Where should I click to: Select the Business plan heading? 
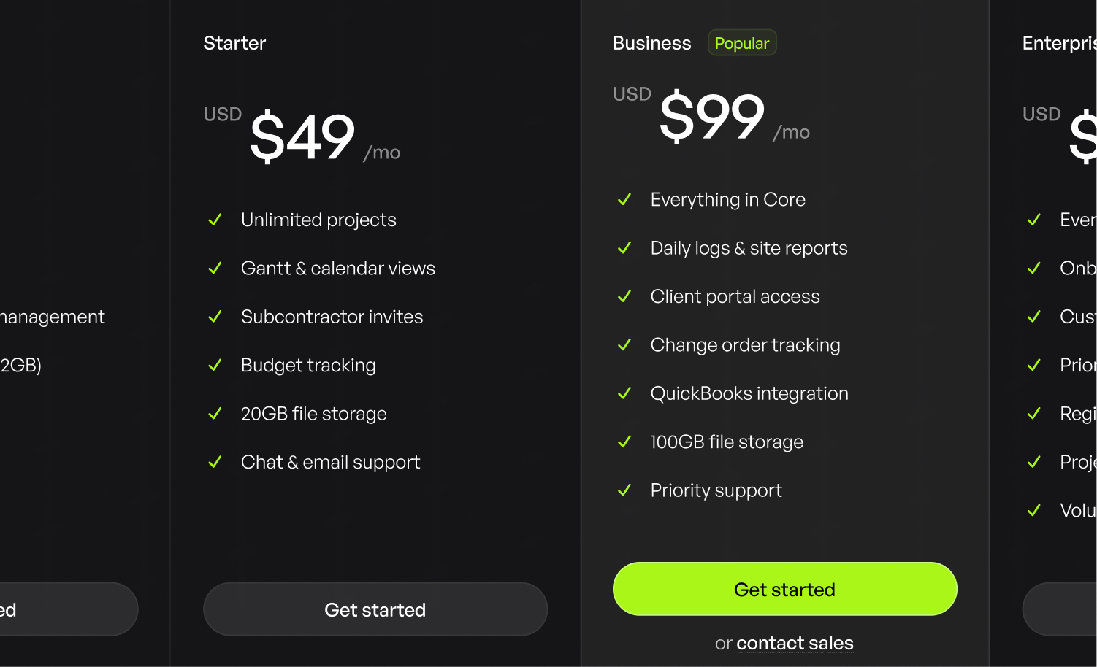(x=652, y=43)
